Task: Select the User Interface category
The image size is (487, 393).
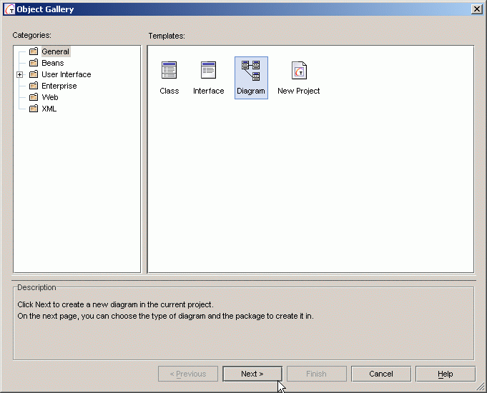Action: (66, 74)
